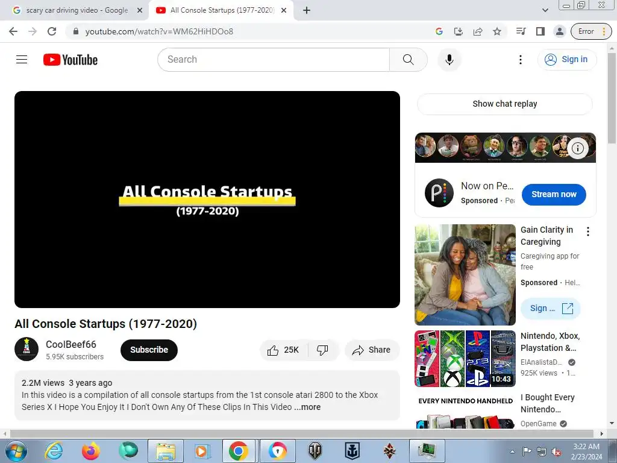This screenshot has height=463, width=617.
Task: Subscribe to CoolBeef66 channel
Action: tap(149, 350)
